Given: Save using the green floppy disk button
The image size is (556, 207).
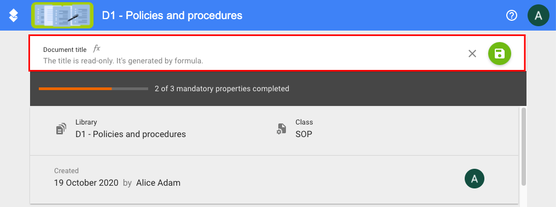Looking at the screenshot, I should tap(500, 54).
